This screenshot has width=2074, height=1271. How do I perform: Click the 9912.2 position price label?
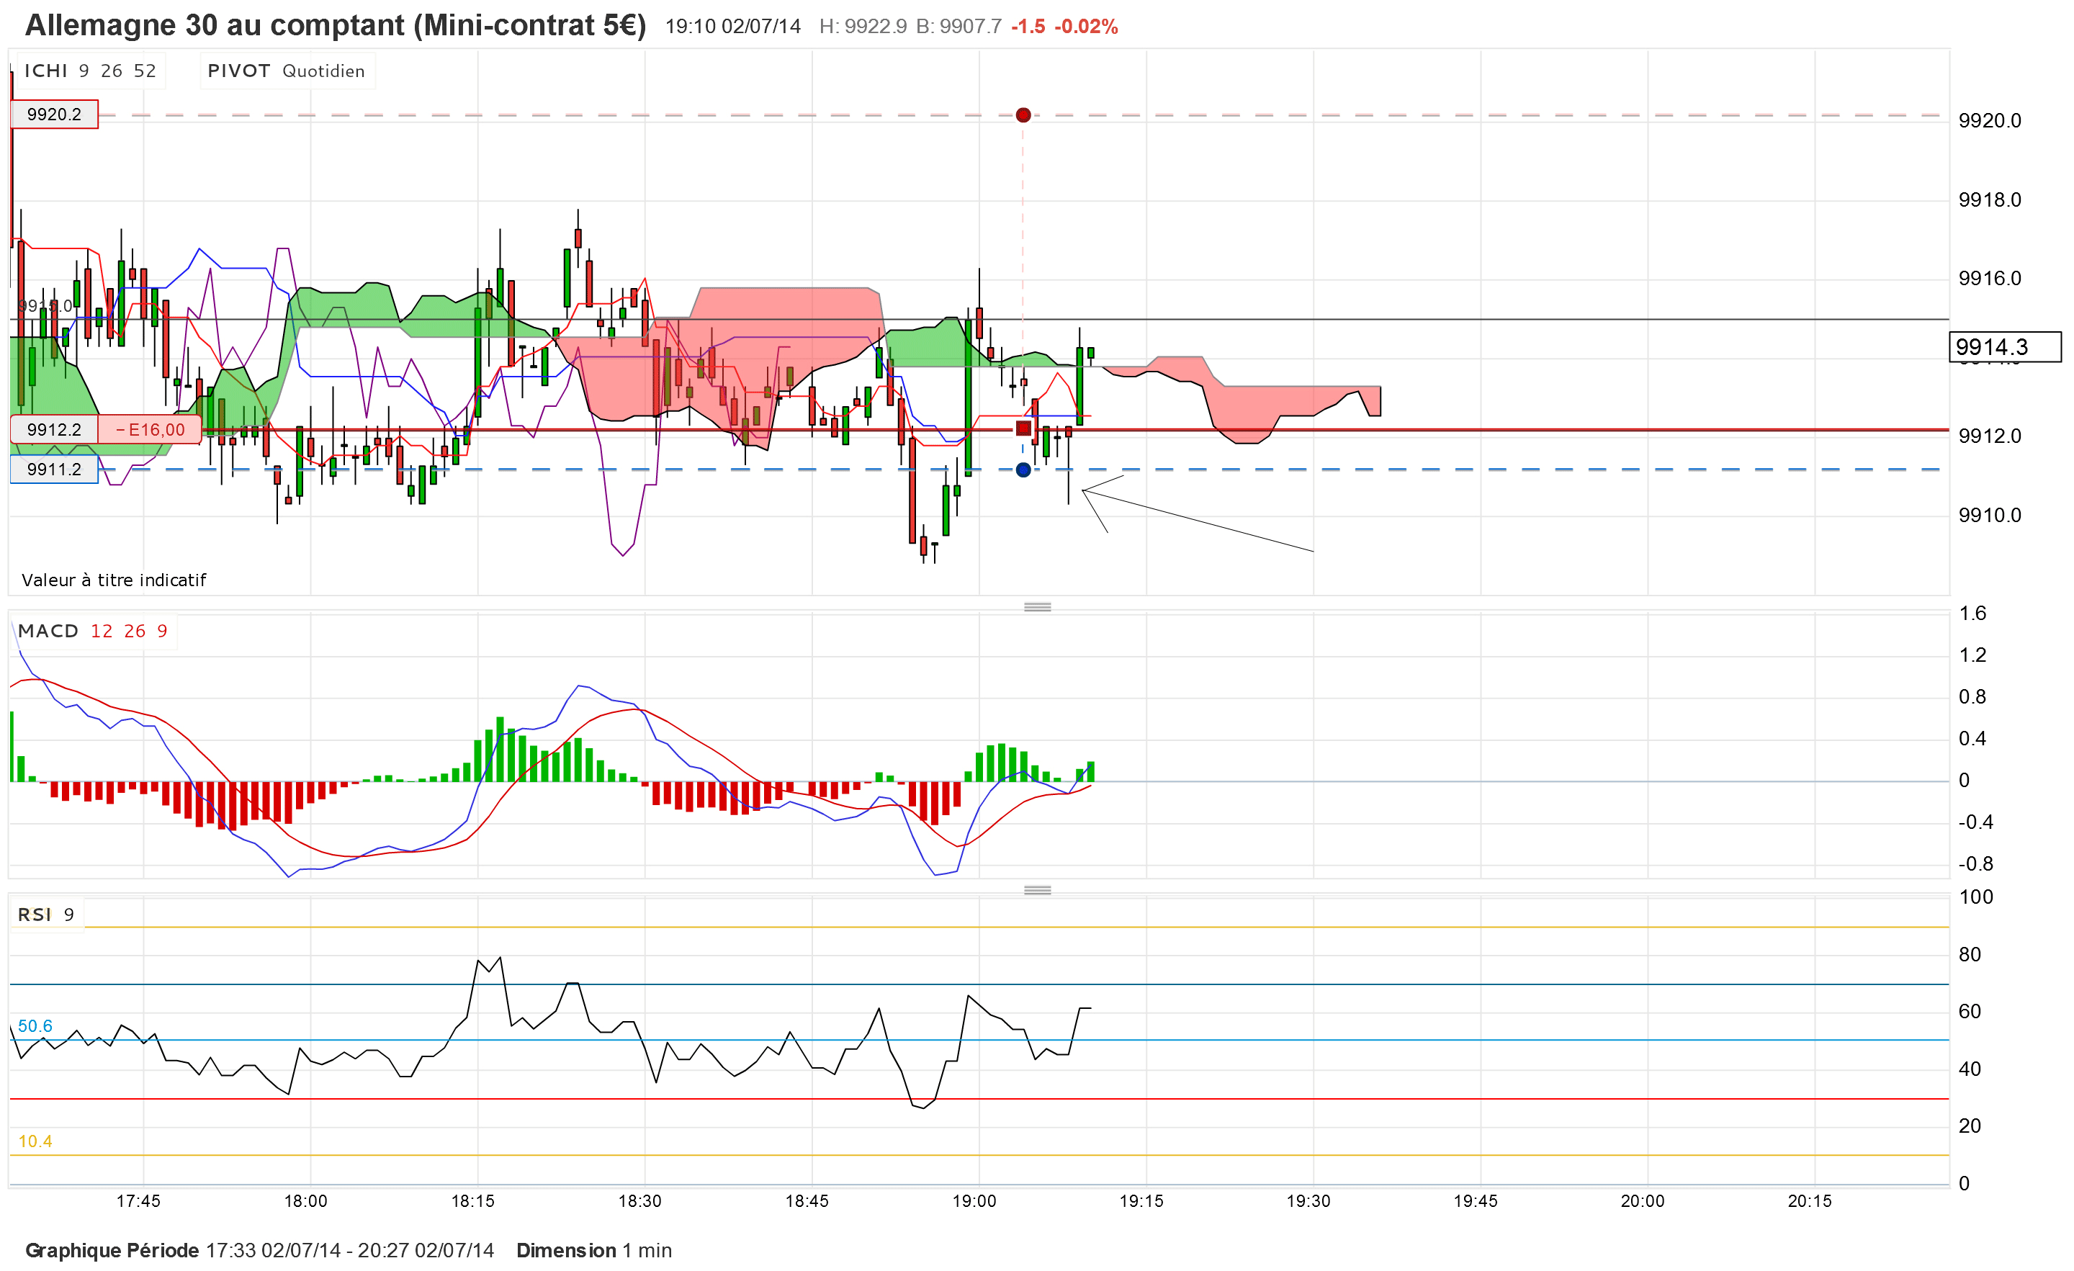pyautogui.click(x=54, y=429)
